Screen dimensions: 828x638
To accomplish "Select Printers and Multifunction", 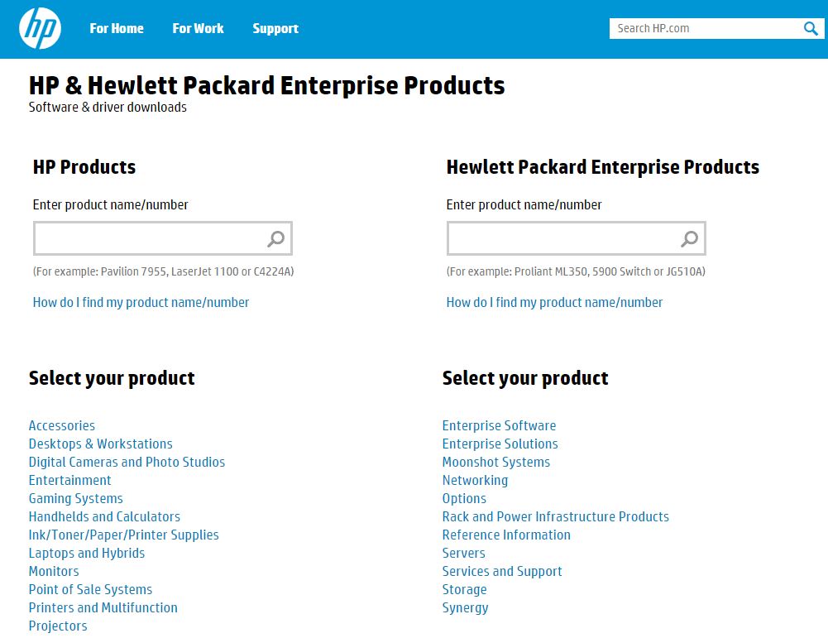I will point(103,607).
